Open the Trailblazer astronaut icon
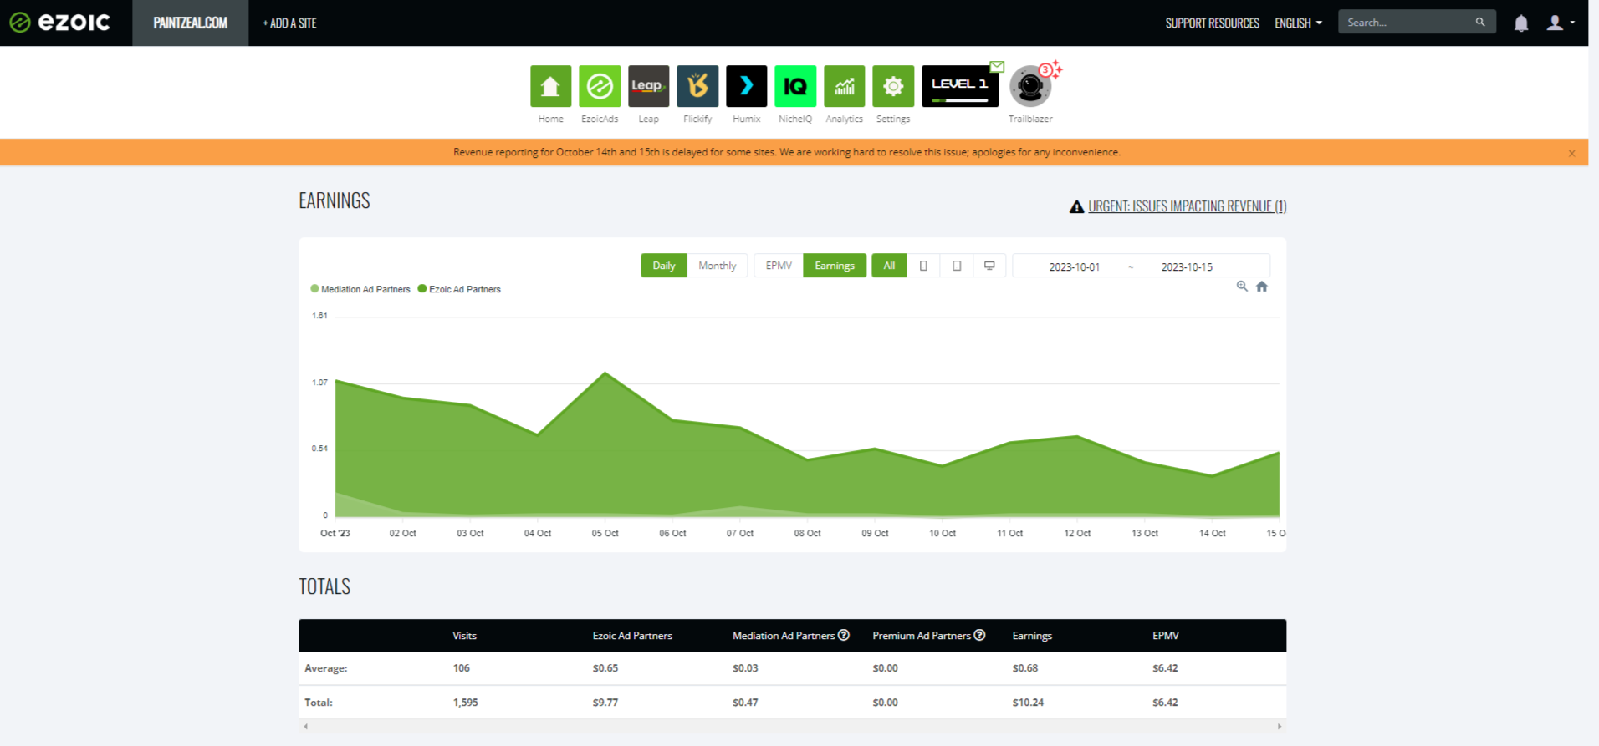Image resolution: width=1599 pixels, height=746 pixels. 1030,86
